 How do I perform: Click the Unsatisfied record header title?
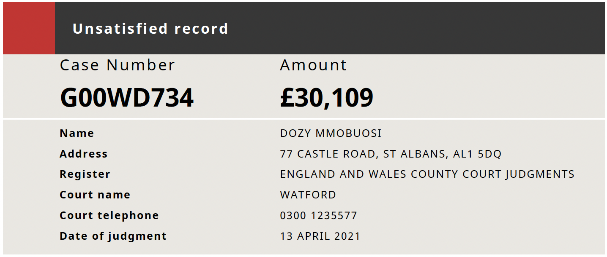150,29
